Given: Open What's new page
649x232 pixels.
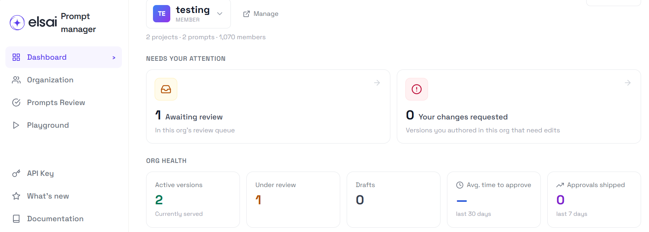Looking at the screenshot, I should pyautogui.click(x=63, y=196).
